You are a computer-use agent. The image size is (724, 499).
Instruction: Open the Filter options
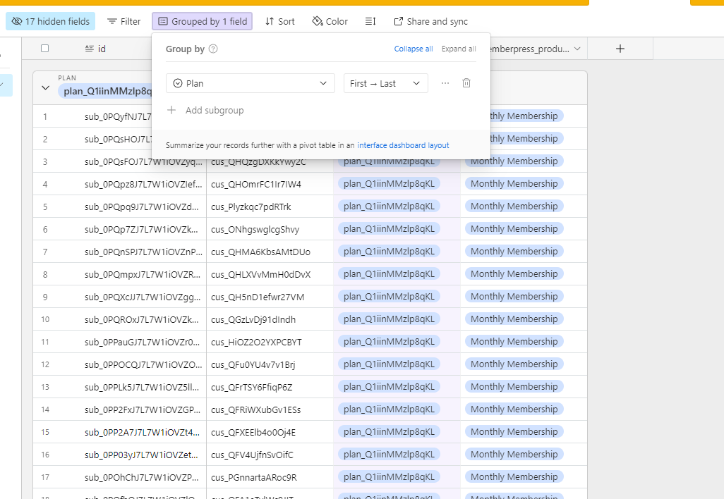(123, 22)
